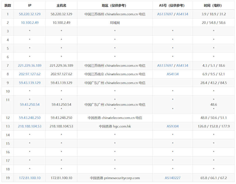Click the 地区（仅供参考）column header
This screenshot has height=184, width=236.
[115, 5]
